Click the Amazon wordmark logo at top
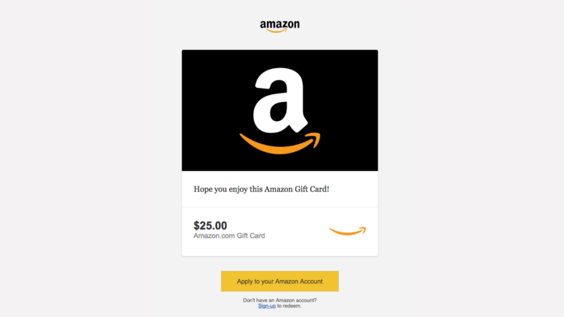The image size is (564, 317). click(x=280, y=26)
